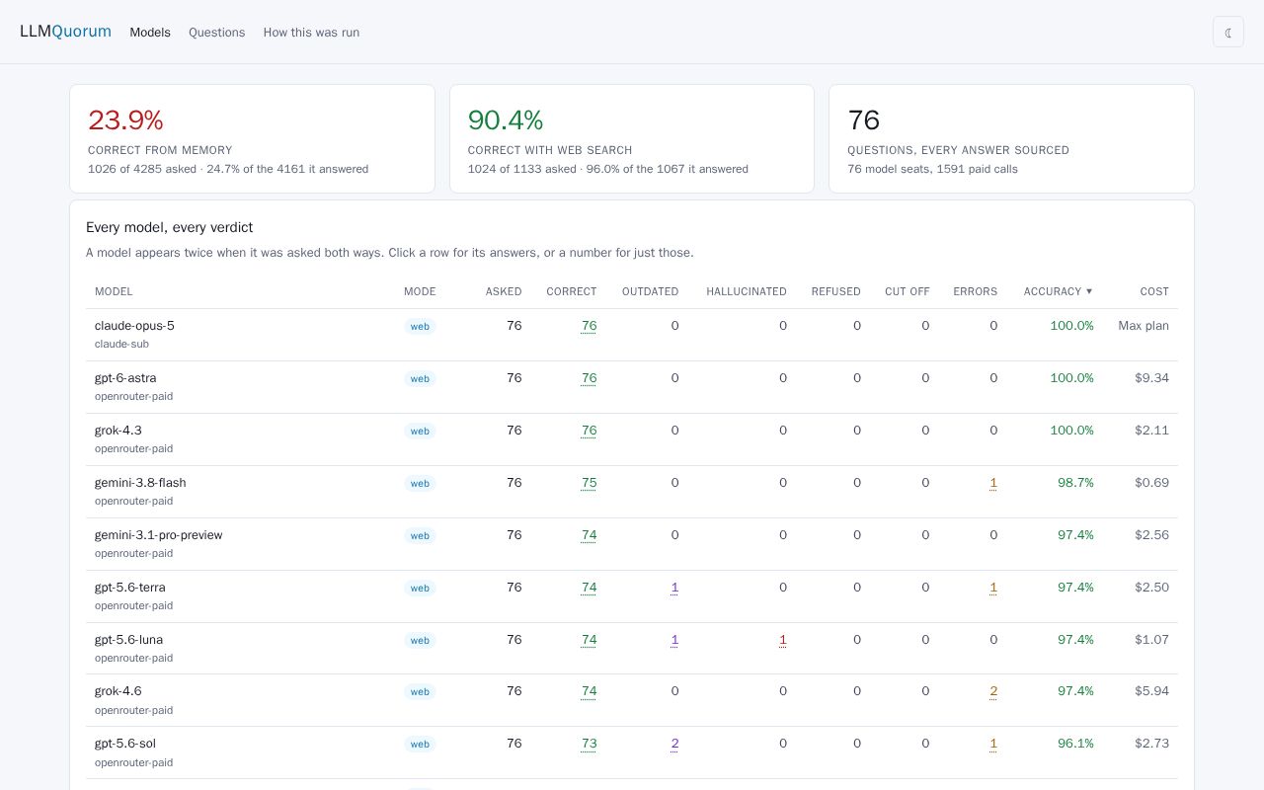Open the gemini-3.8-flash row
1264x790 pixels.
(632, 492)
